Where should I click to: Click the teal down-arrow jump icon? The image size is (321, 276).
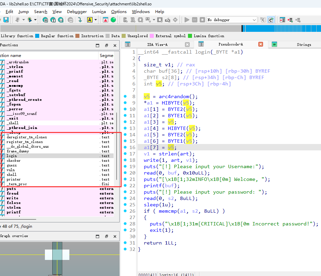tap(80, 20)
